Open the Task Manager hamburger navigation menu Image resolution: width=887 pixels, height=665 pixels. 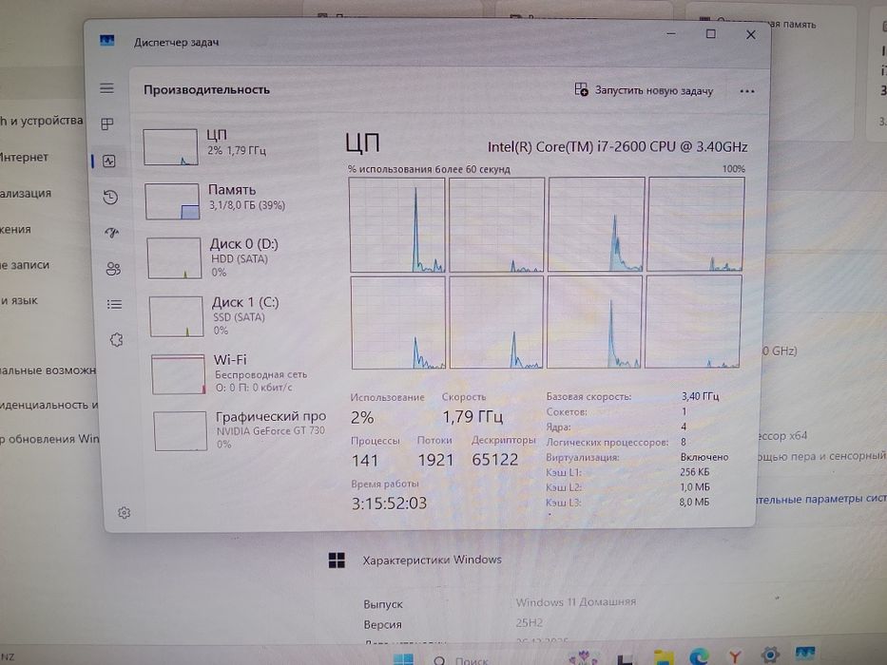click(x=106, y=88)
